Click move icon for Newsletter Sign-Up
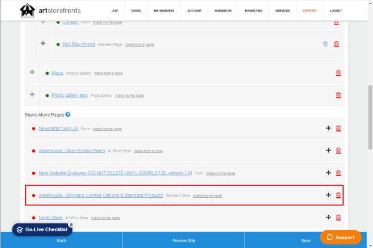373x248 pixels. (329, 128)
